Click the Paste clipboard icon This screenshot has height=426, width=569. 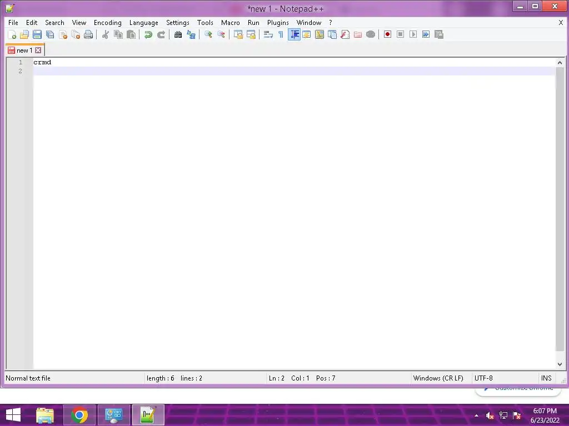pyautogui.click(x=131, y=34)
